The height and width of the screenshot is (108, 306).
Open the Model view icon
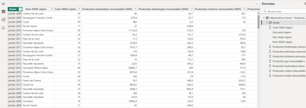click(3, 20)
